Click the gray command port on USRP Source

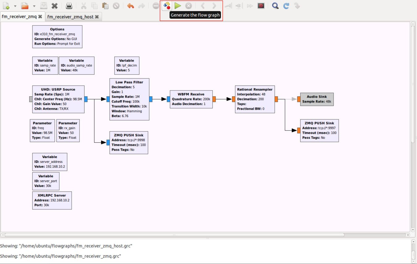click(x=31, y=99)
